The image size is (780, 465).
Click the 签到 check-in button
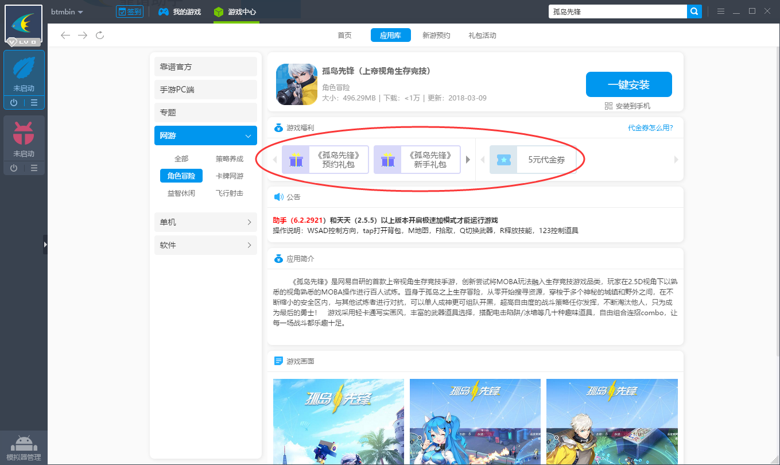[130, 11]
